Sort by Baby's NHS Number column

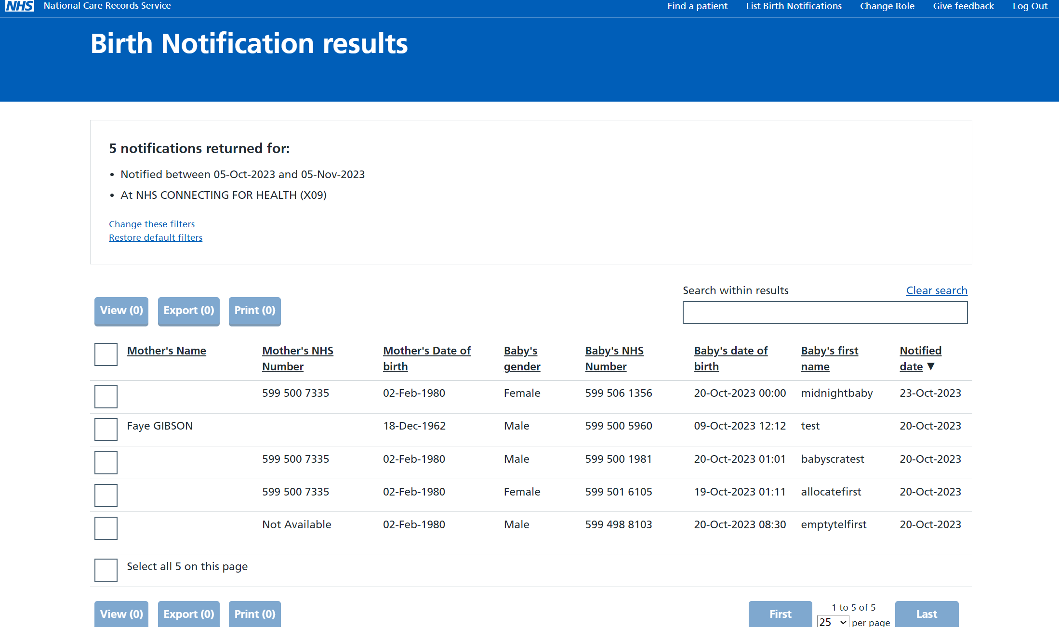pos(614,358)
